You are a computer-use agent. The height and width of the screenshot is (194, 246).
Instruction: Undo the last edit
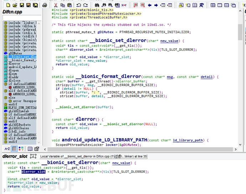click(78, 5)
